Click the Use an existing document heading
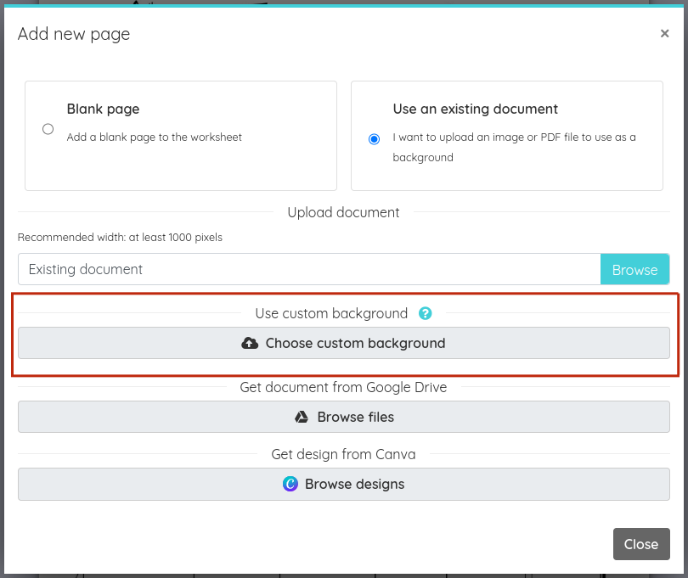The height and width of the screenshot is (578, 688). click(x=475, y=109)
